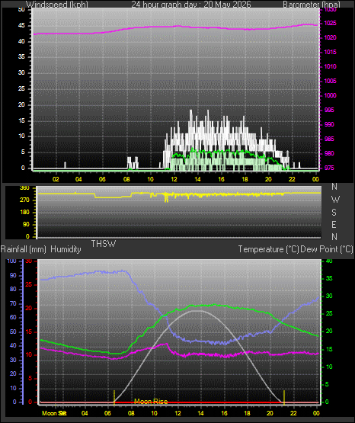
Task: Click the yellow sunset marker line
Action: (284, 397)
